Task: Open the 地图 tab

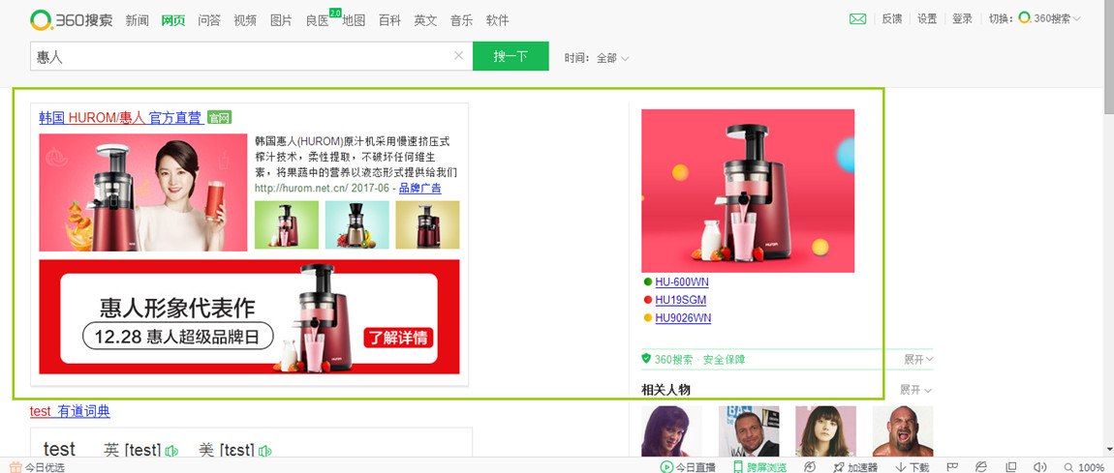Action: coord(354,20)
